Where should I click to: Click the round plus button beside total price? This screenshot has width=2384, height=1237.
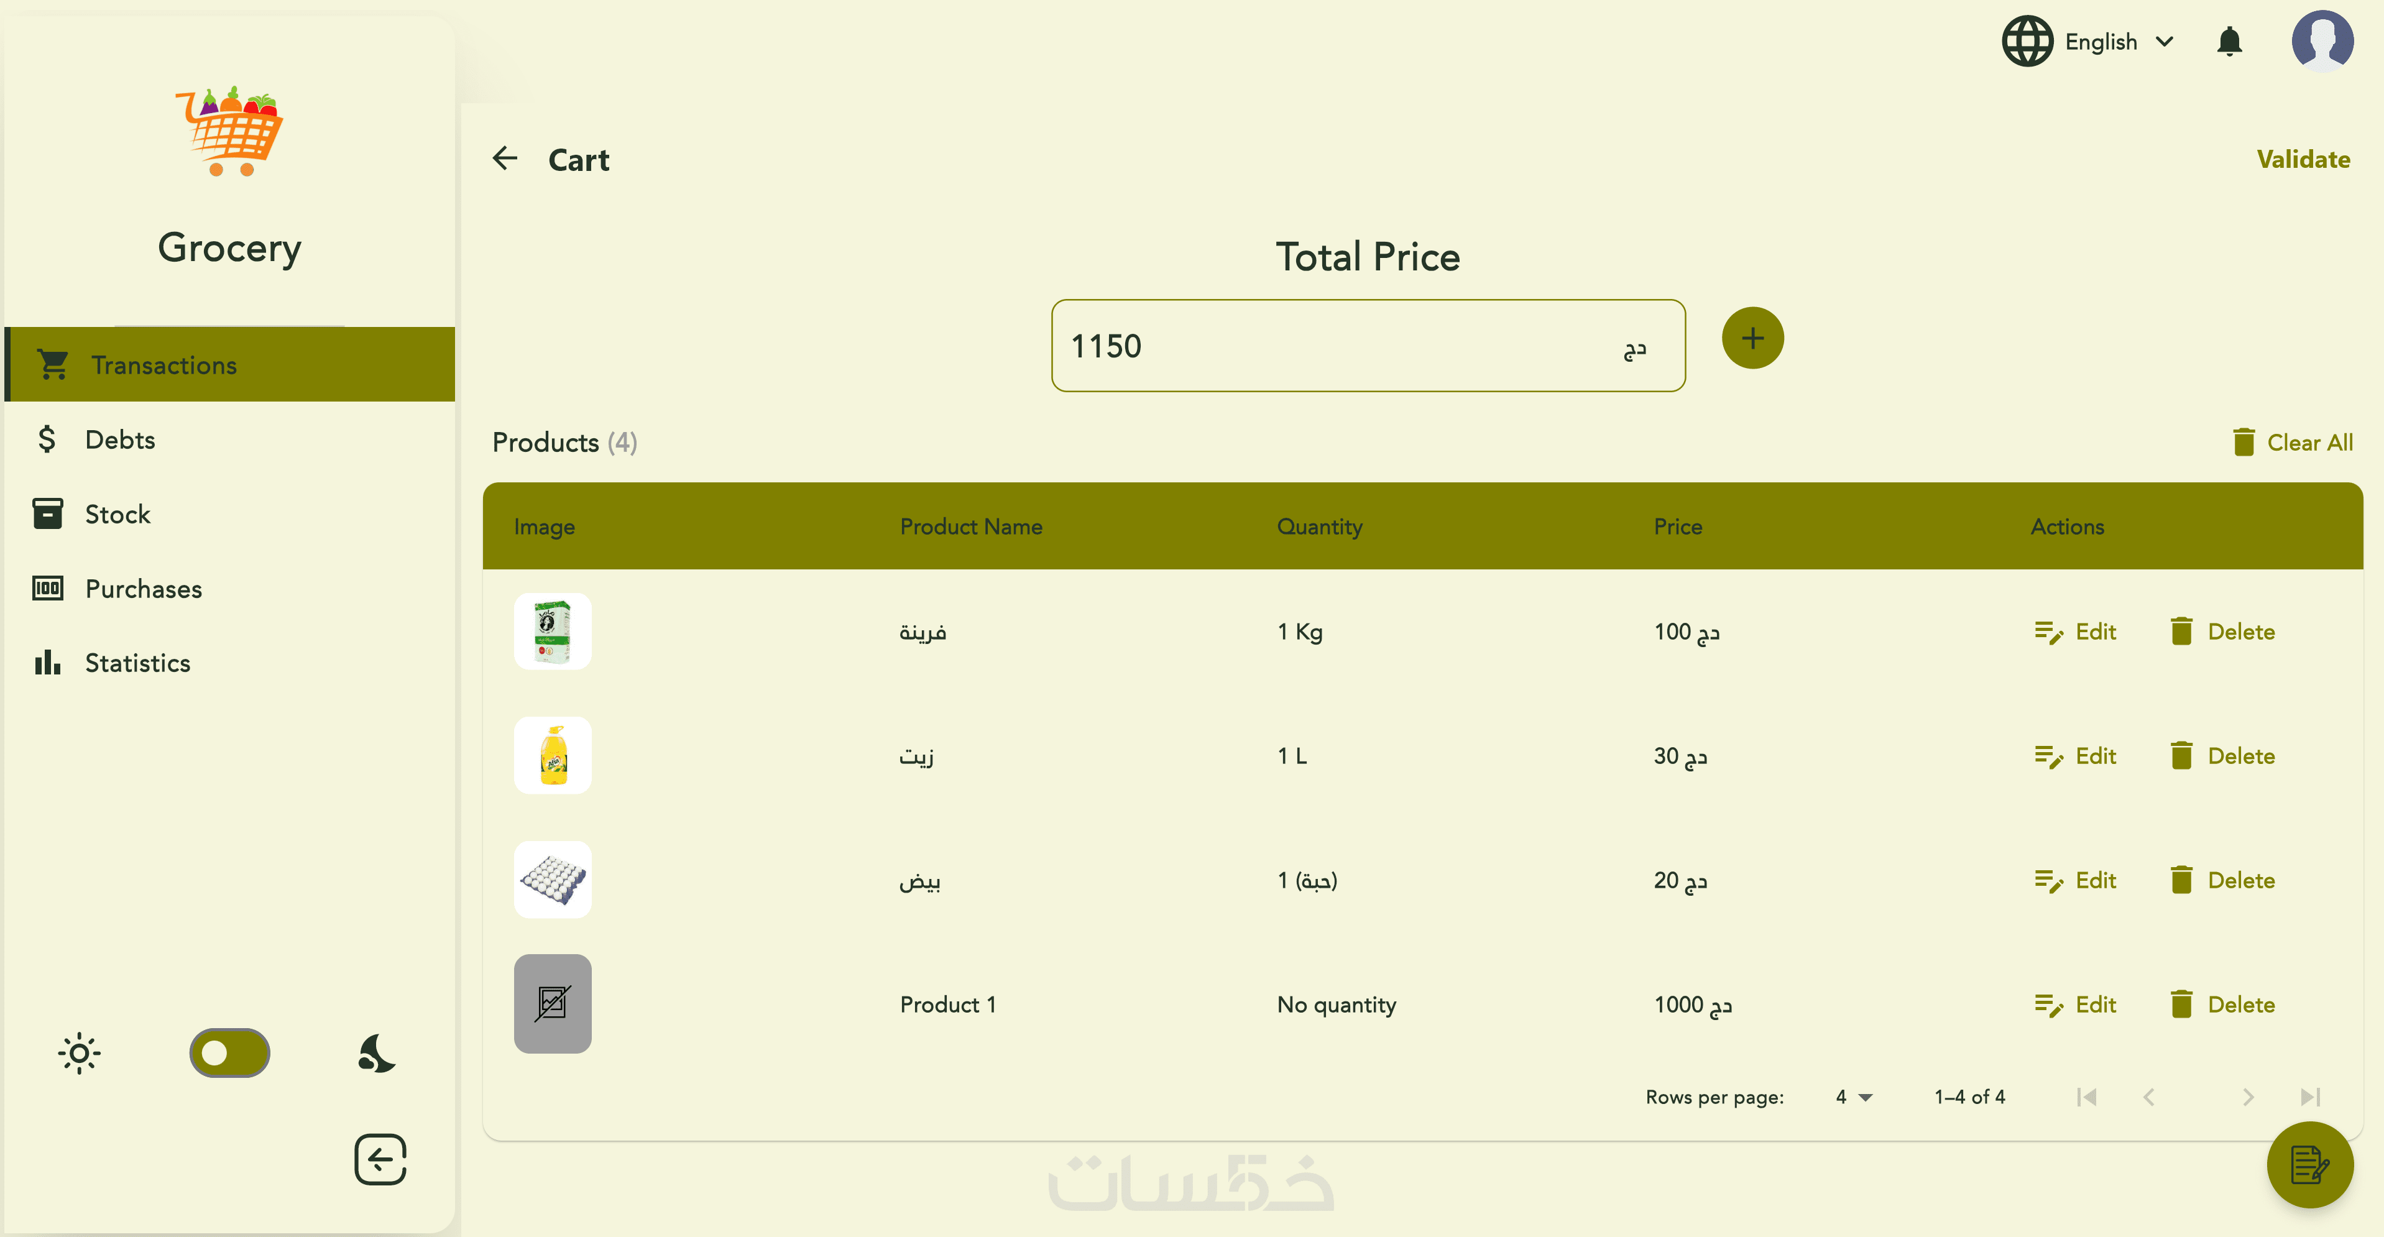coord(1752,339)
